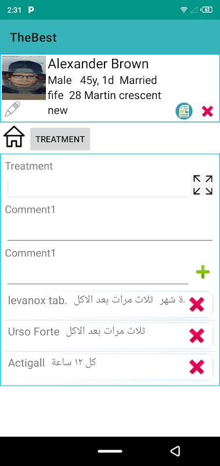
Task: Tap the home pill navigation bar
Action: click(110, 451)
